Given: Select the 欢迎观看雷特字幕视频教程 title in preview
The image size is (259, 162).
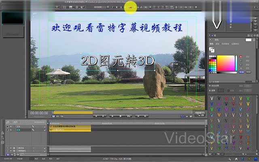Looking at the screenshot, I should (x=117, y=28).
